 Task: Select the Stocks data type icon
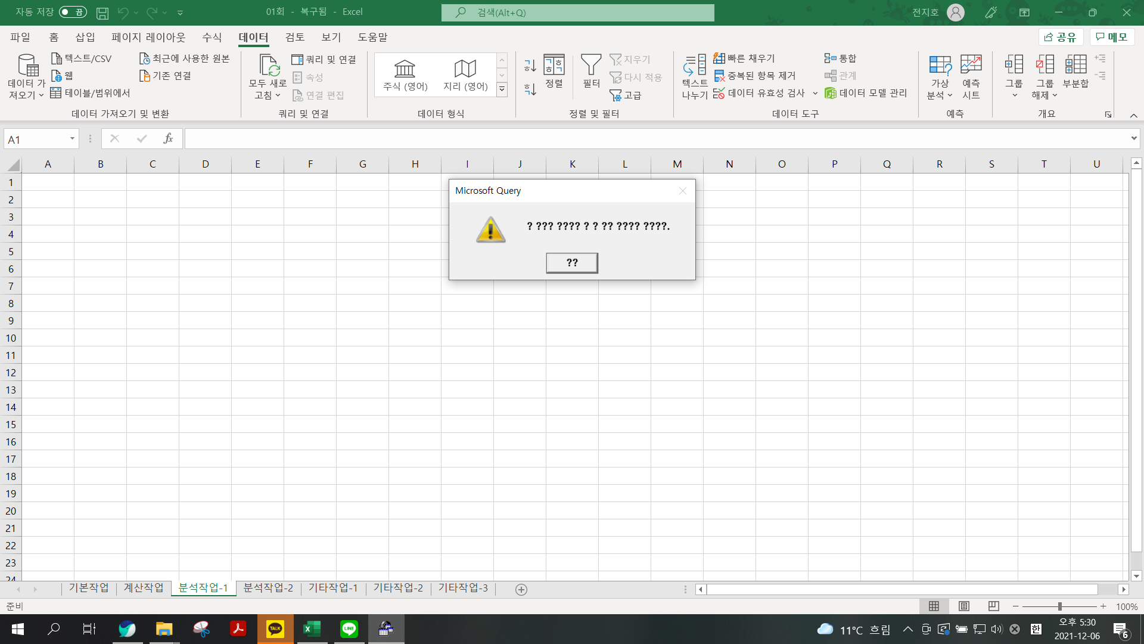click(405, 69)
